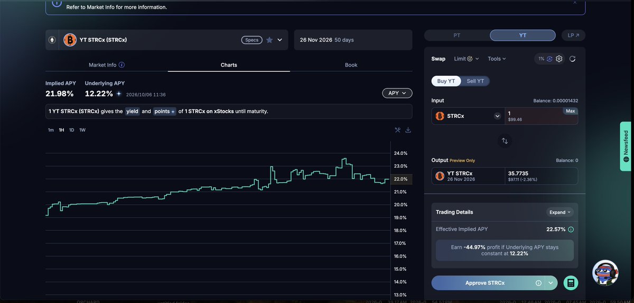
Task: Download chart data icon
Action: [x=408, y=130]
